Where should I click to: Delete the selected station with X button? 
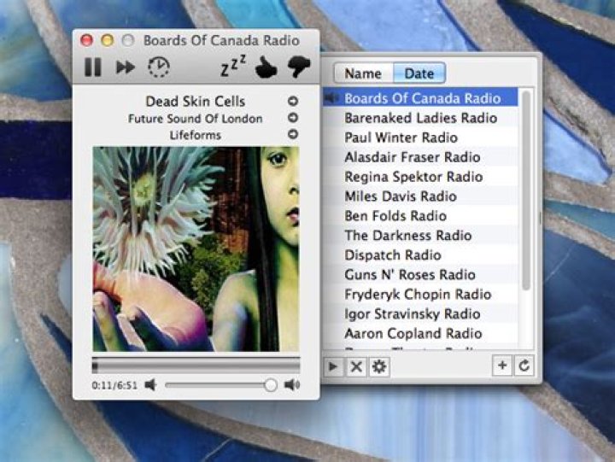point(356,366)
